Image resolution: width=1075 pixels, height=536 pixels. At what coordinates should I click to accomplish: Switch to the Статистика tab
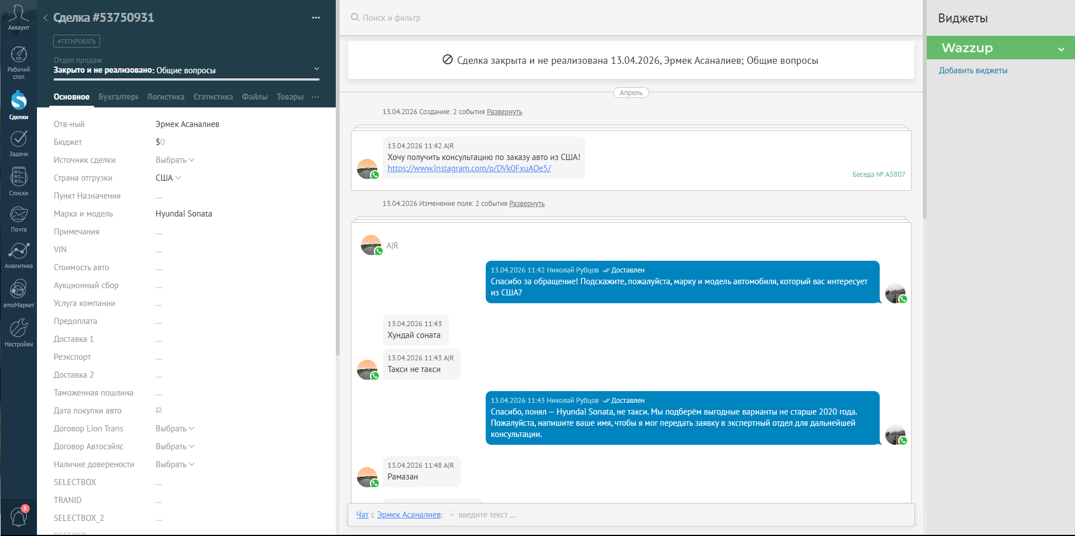[x=213, y=97]
